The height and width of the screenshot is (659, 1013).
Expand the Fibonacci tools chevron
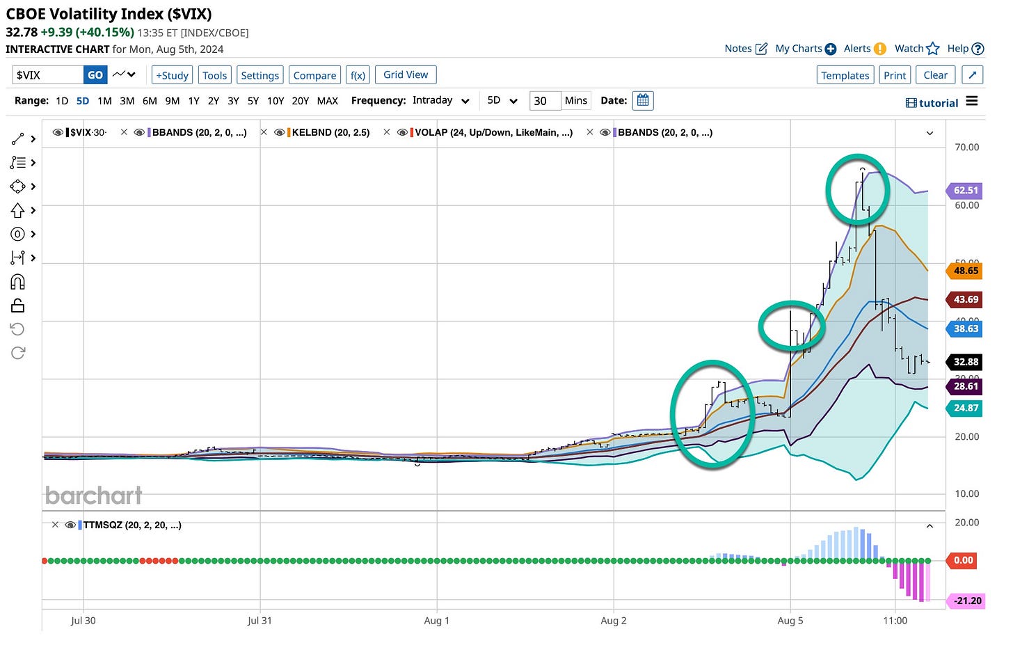pos(33,163)
